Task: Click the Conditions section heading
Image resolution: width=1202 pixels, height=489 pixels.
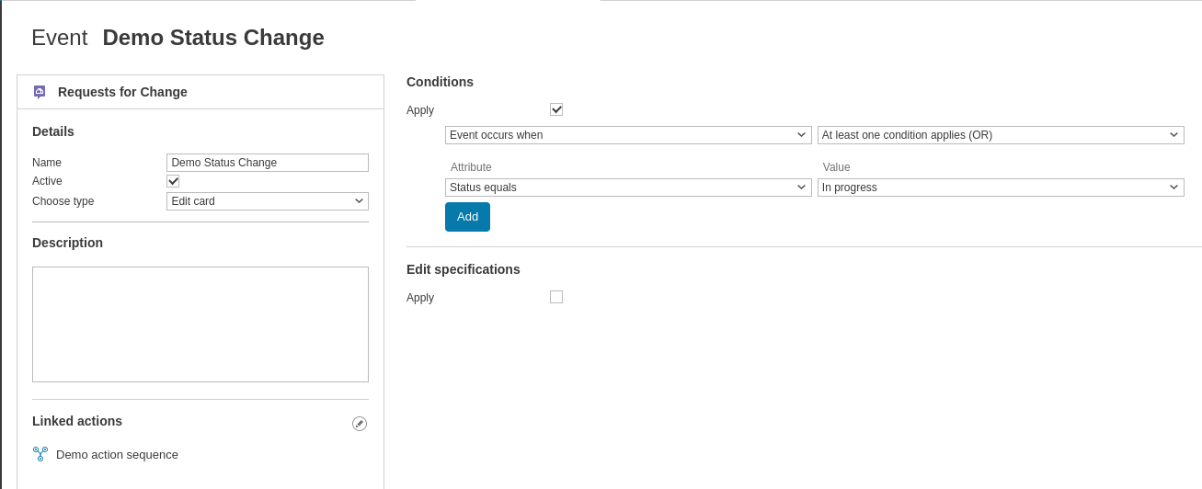Action: (x=440, y=82)
